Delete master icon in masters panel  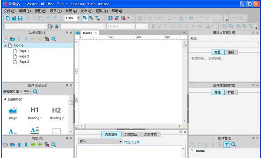pos(47,145)
